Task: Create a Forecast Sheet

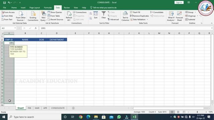Action: click(179, 16)
